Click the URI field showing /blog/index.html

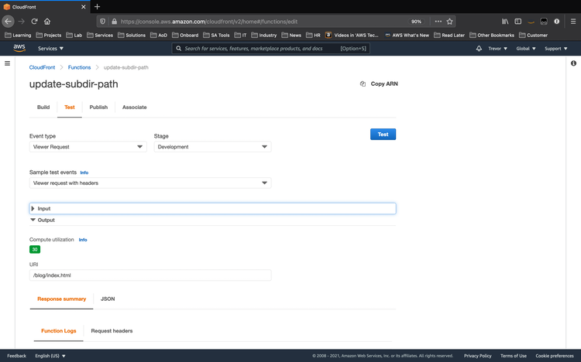click(150, 275)
